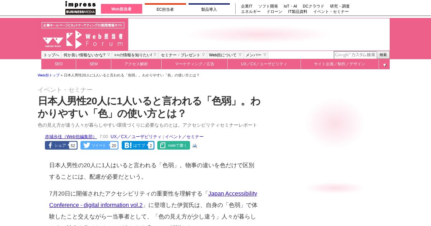
Task: Click the Hatena bookmark count 2
Action: (151, 146)
